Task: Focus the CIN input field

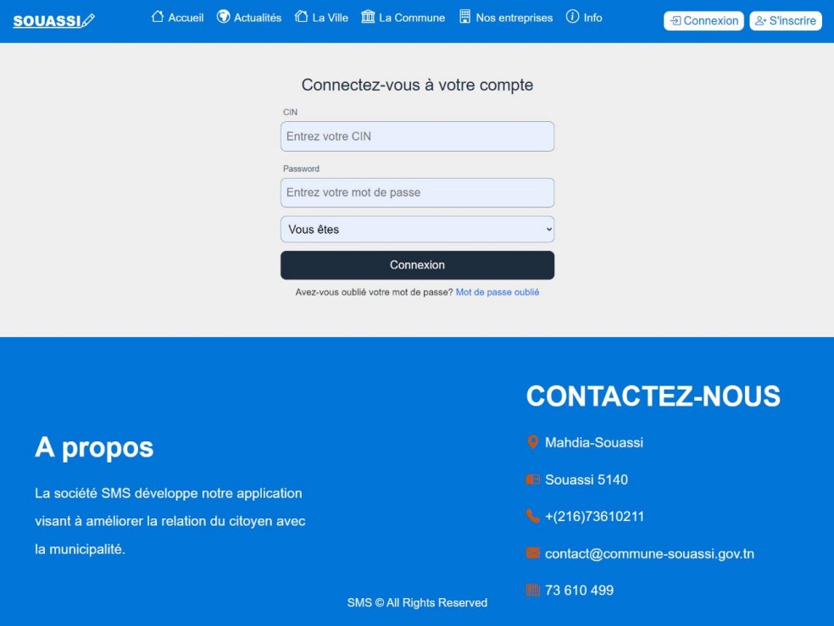Action: click(418, 136)
